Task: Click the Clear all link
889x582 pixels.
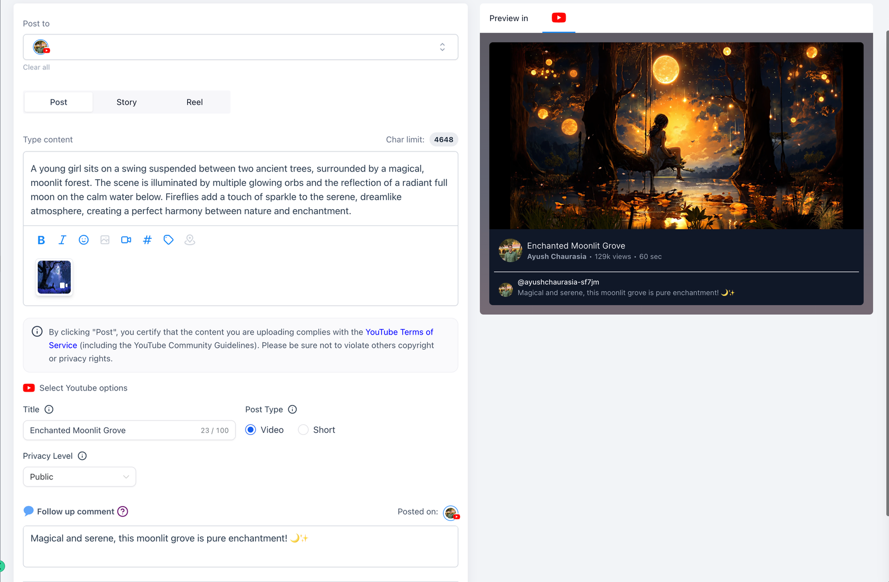Action: click(x=36, y=67)
